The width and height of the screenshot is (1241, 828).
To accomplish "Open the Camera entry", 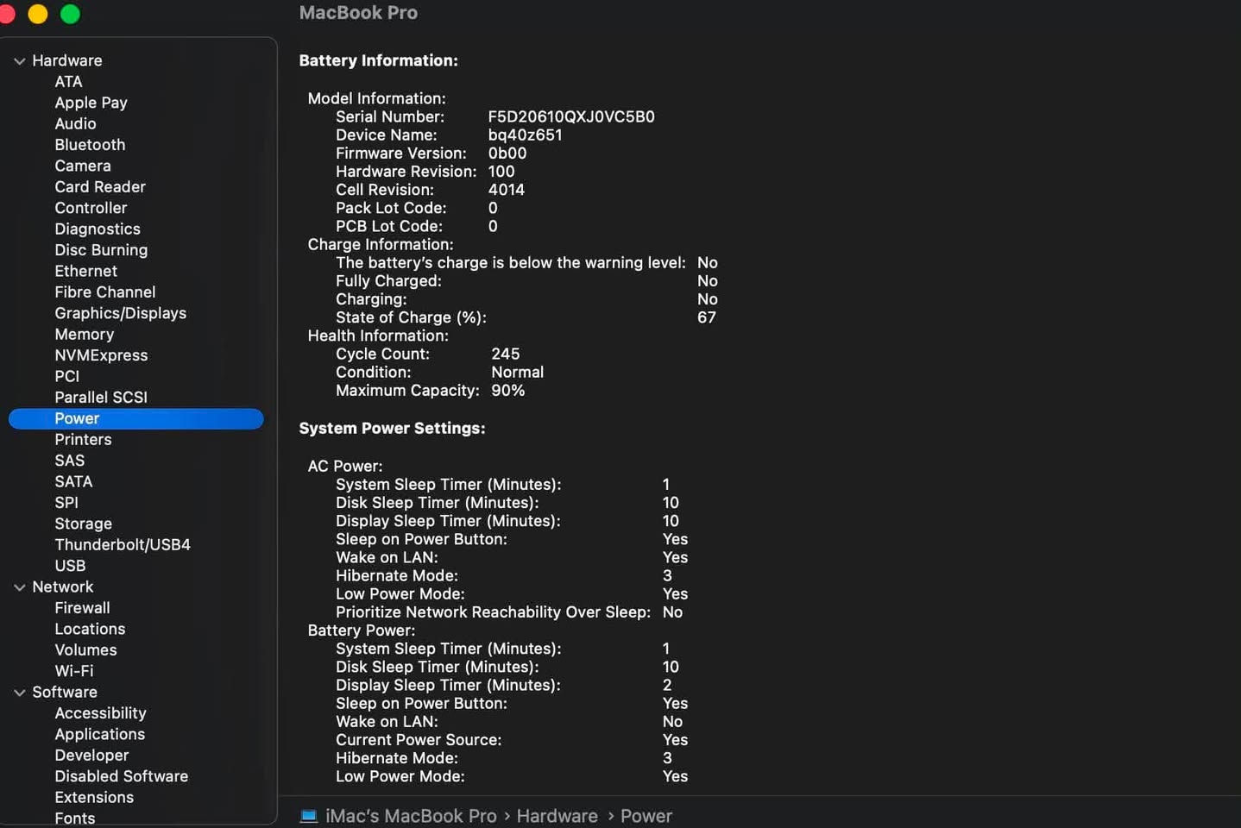I will click(83, 166).
